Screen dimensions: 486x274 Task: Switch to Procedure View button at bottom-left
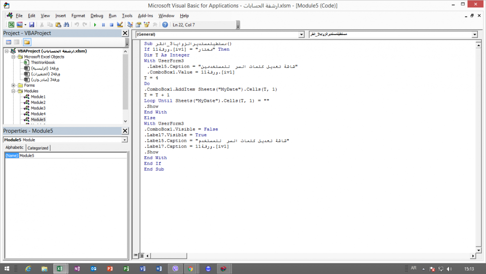click(x=136, y=256)
